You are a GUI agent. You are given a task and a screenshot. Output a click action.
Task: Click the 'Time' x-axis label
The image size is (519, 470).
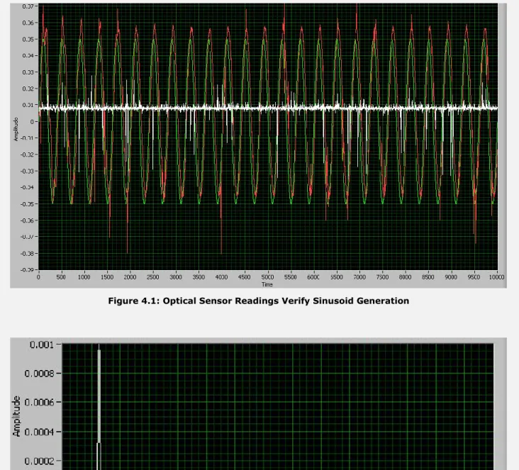pos(267,284)
